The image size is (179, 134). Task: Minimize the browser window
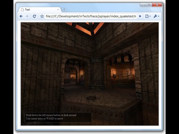(x=143, y=5)
